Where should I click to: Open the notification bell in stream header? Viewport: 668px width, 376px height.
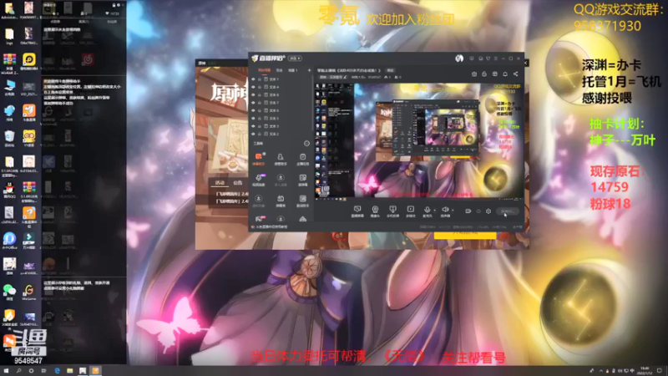click(x=505, y=74)
